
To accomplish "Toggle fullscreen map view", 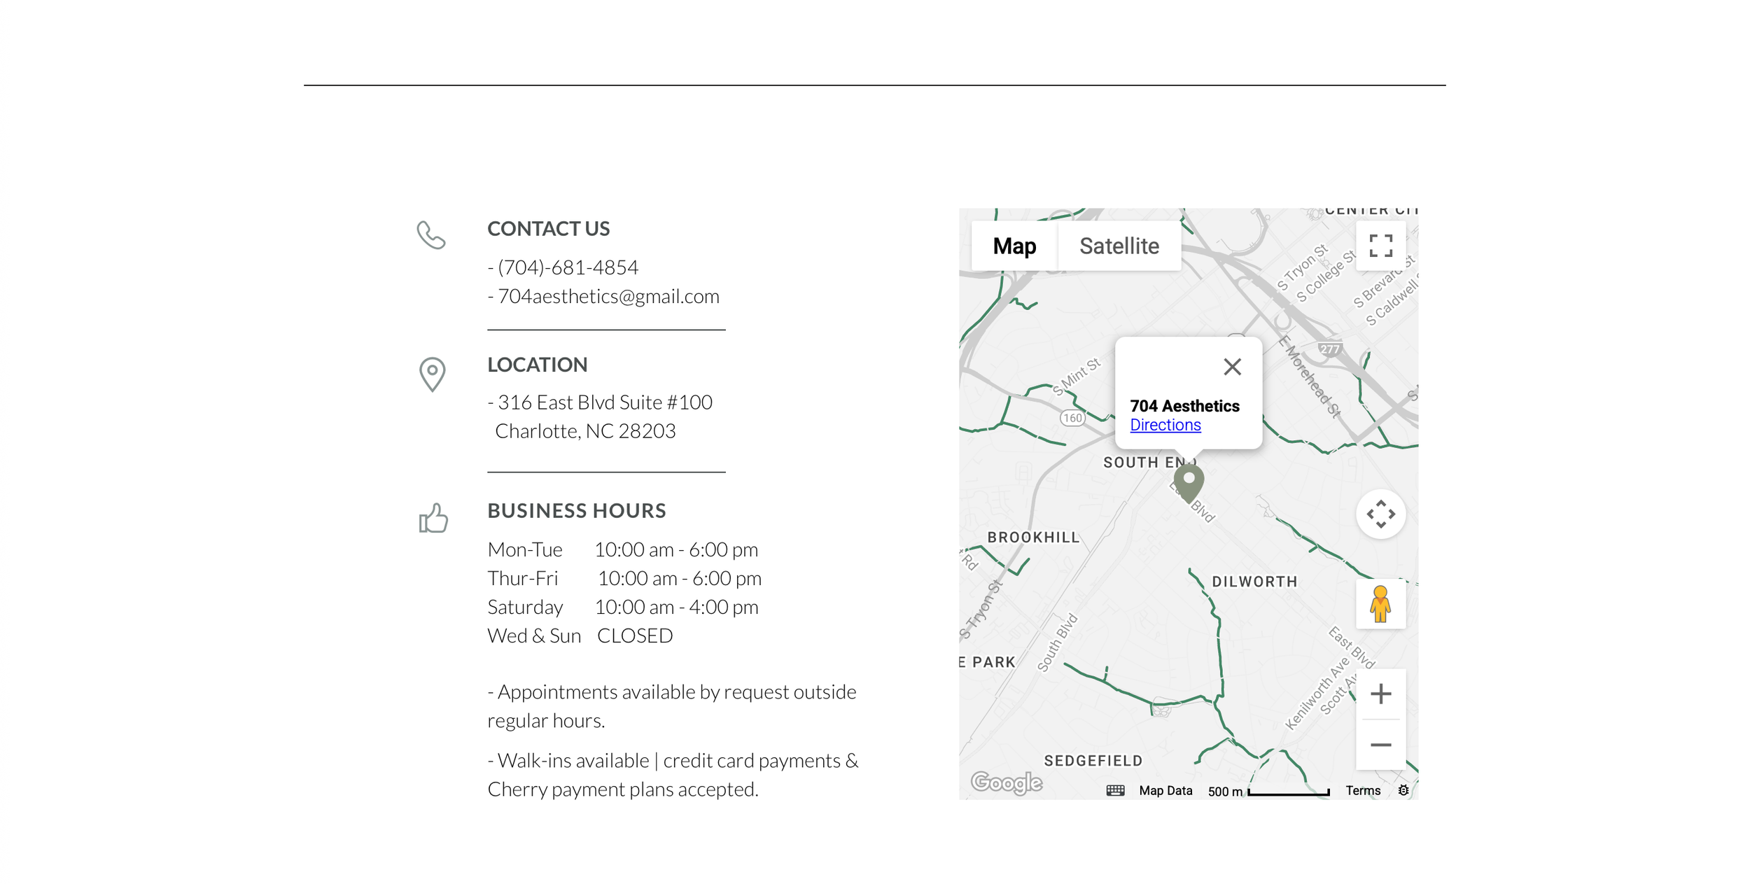I will pos(1380,246).
